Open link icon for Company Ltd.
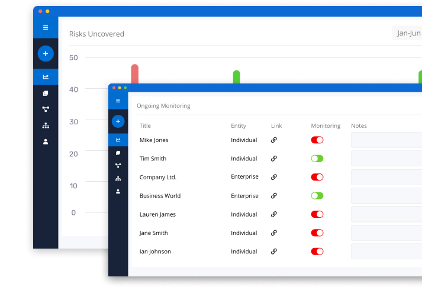The image size is (422, 306). [x=274, y=177]
